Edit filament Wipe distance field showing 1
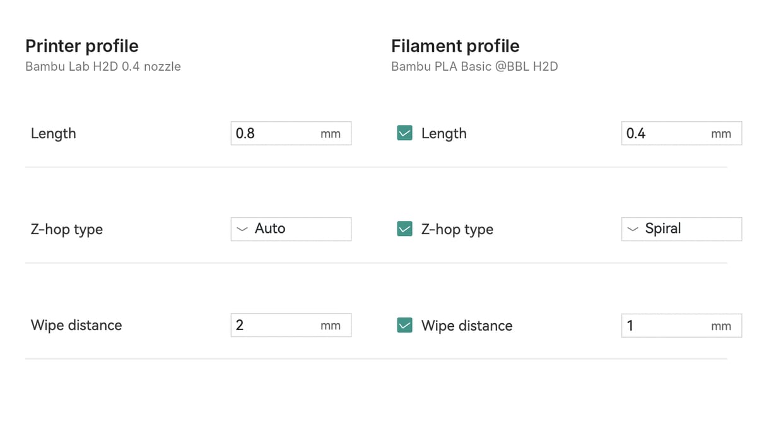The height and width of the screenshot is (426, 757). coord(681,326)
